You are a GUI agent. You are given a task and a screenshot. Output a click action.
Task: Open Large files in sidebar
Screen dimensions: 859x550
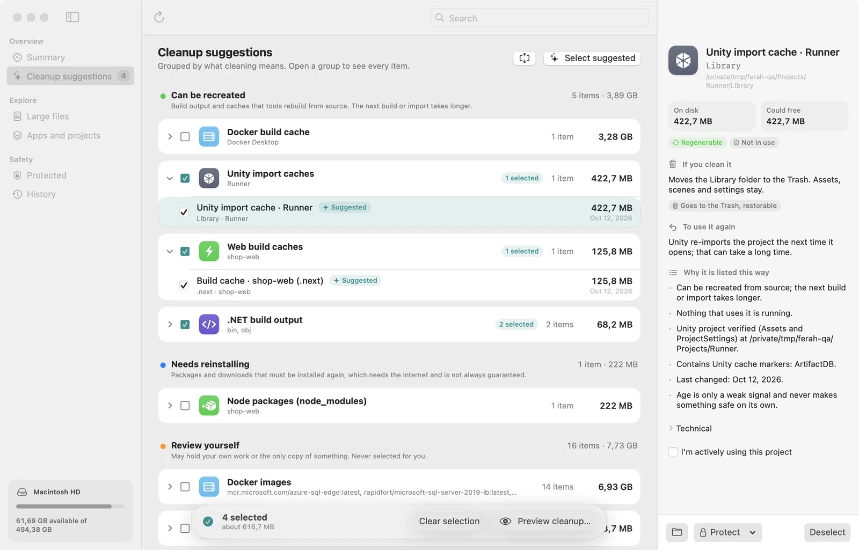70,116
